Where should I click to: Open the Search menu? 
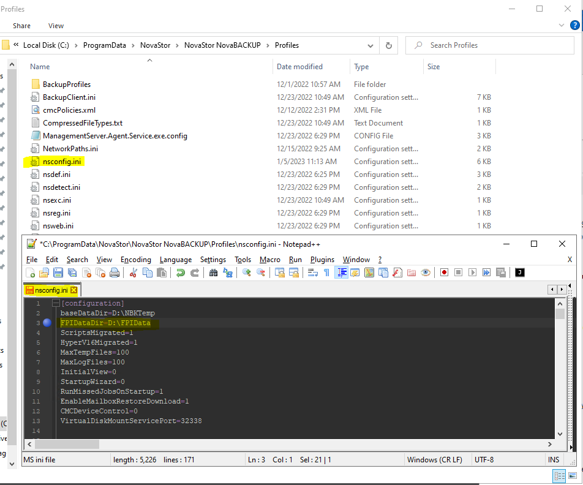pyautogui.click(x=77, y=260)
